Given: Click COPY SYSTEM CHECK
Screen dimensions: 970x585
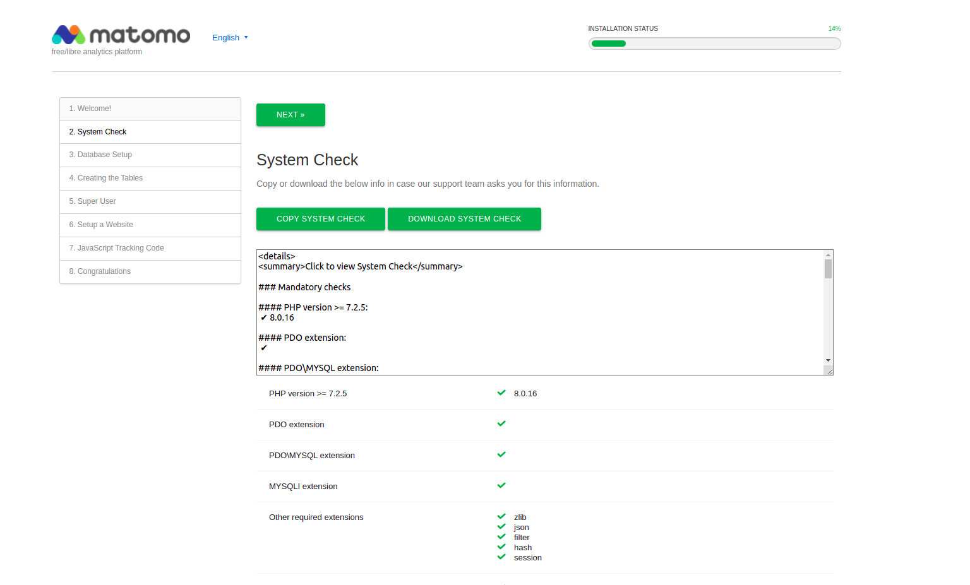Looking at the screenshot, I should click(320, 218).
